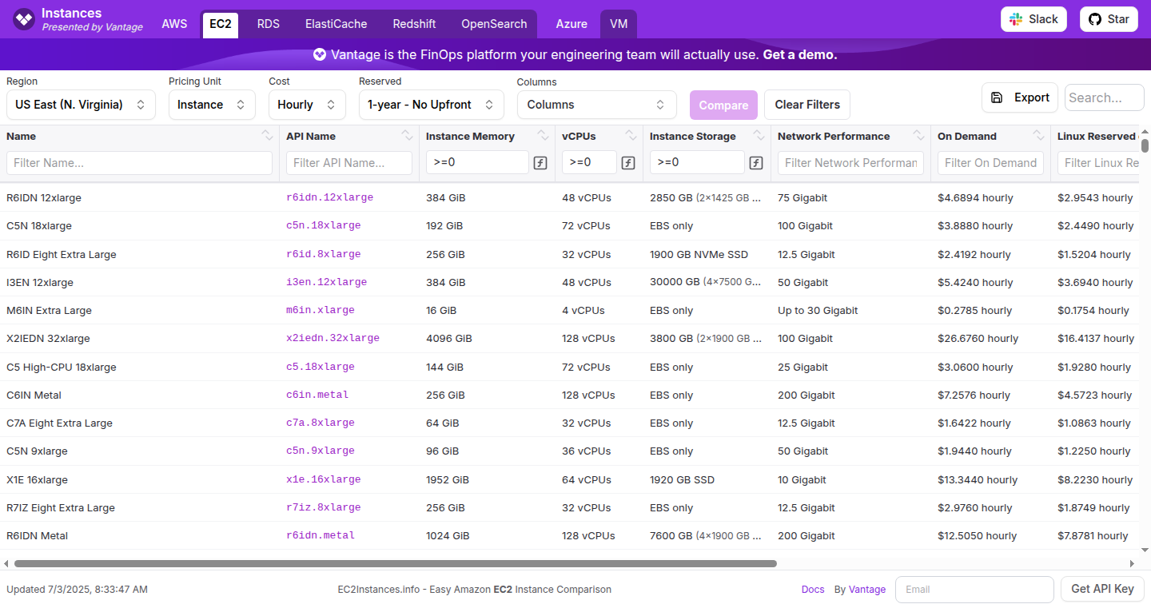
Task: Open the Reserved 1-year No Upfront dropdown
Action: [x=432, y=105]
